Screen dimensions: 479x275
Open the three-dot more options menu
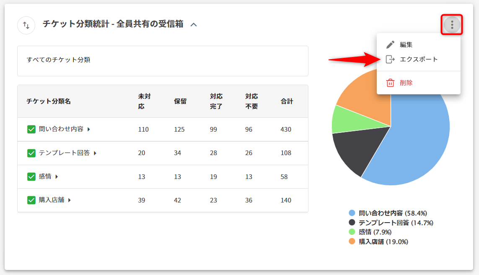(451, 25)
